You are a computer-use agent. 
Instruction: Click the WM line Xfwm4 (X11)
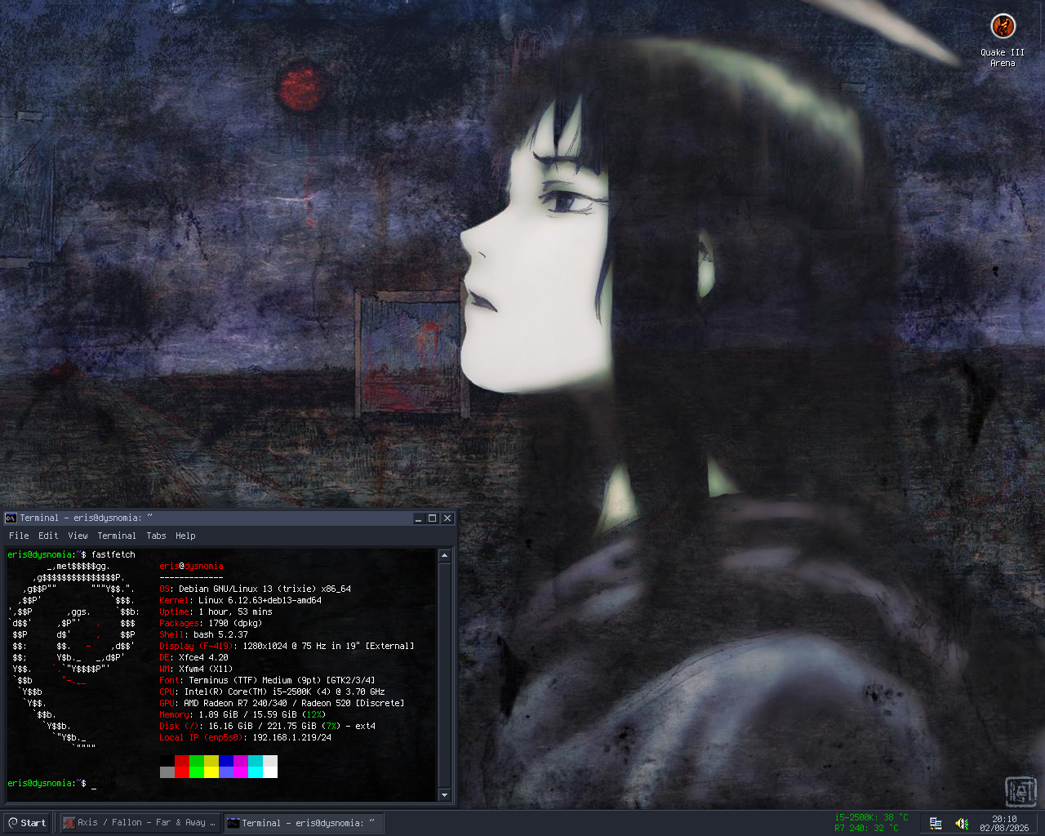click(x=196, y=669)
